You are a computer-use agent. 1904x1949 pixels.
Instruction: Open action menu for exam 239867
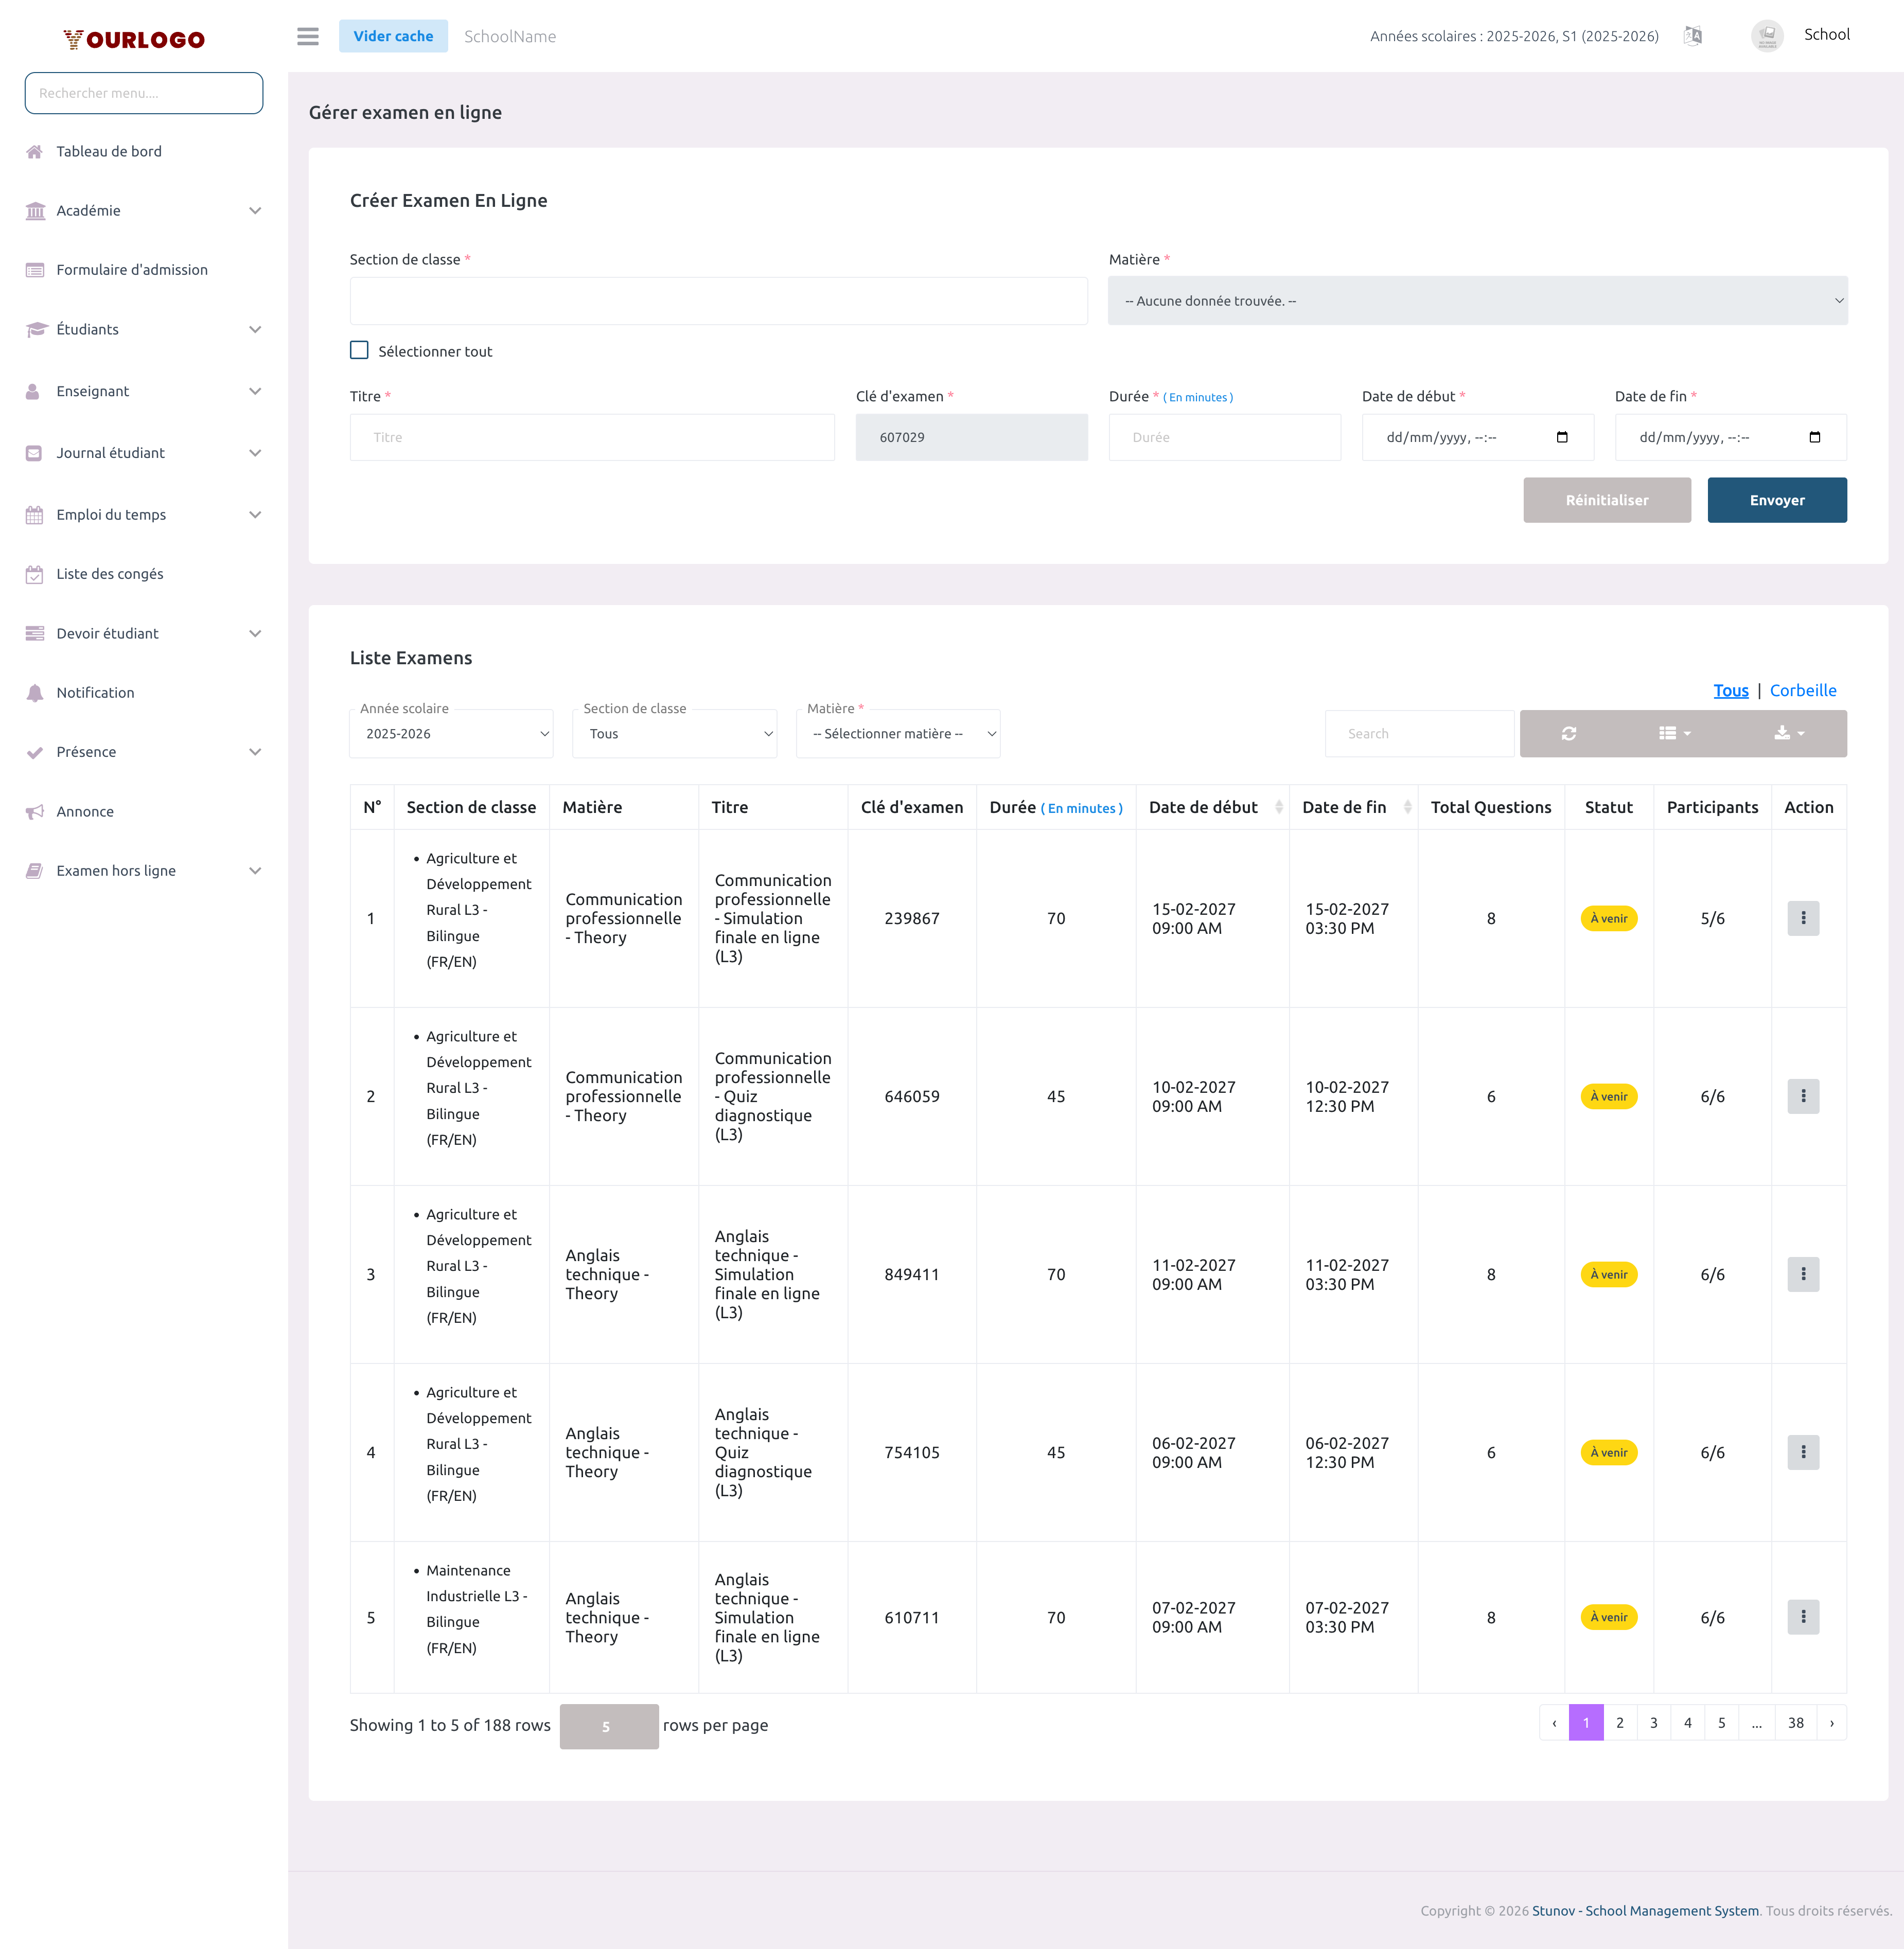coord(1803,918)
